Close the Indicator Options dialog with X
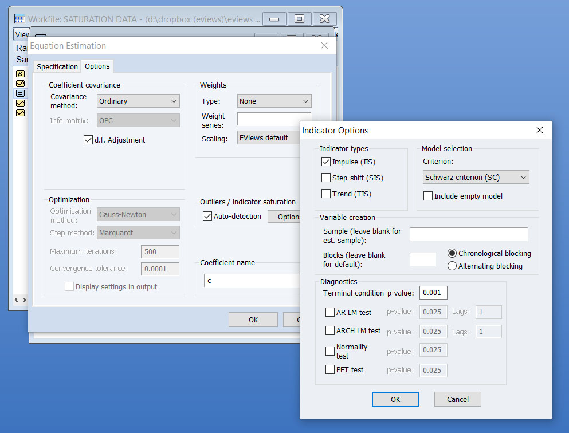Image resolution: width=569 pixels, height=433 pixels. [539, 131]
